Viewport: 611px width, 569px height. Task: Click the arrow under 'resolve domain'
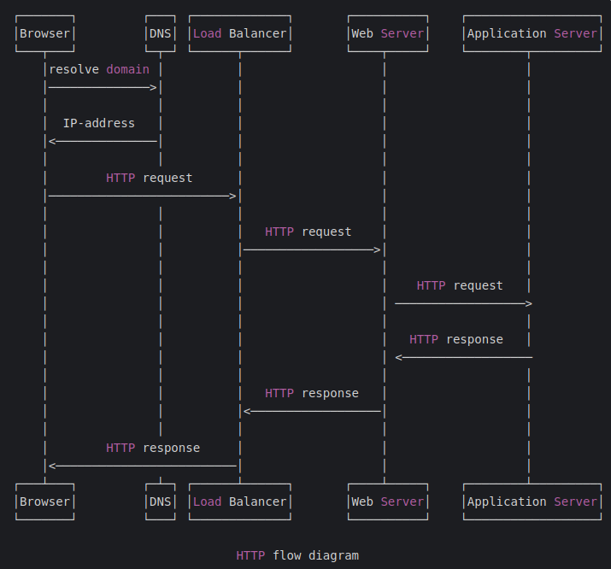(103, 88)
